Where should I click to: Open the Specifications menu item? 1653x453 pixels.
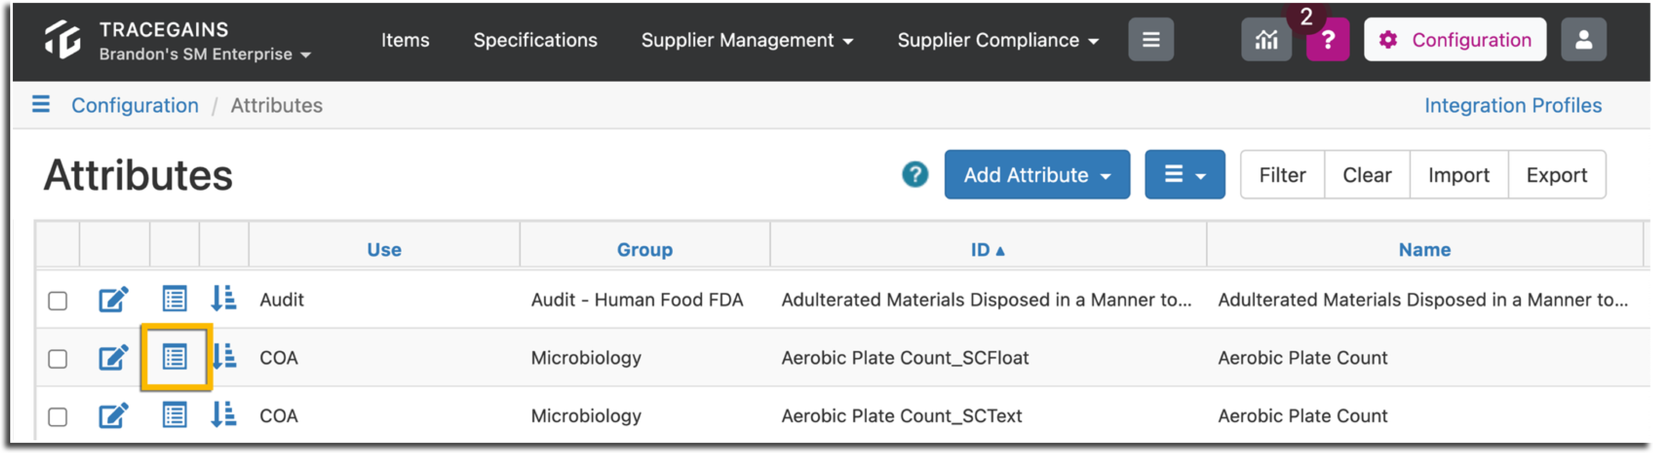click(x=535, y=40)
